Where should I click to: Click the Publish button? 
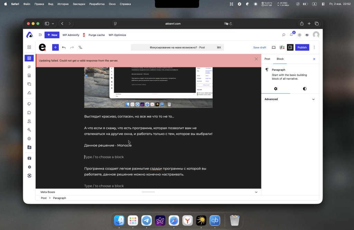tap(302, 47)
